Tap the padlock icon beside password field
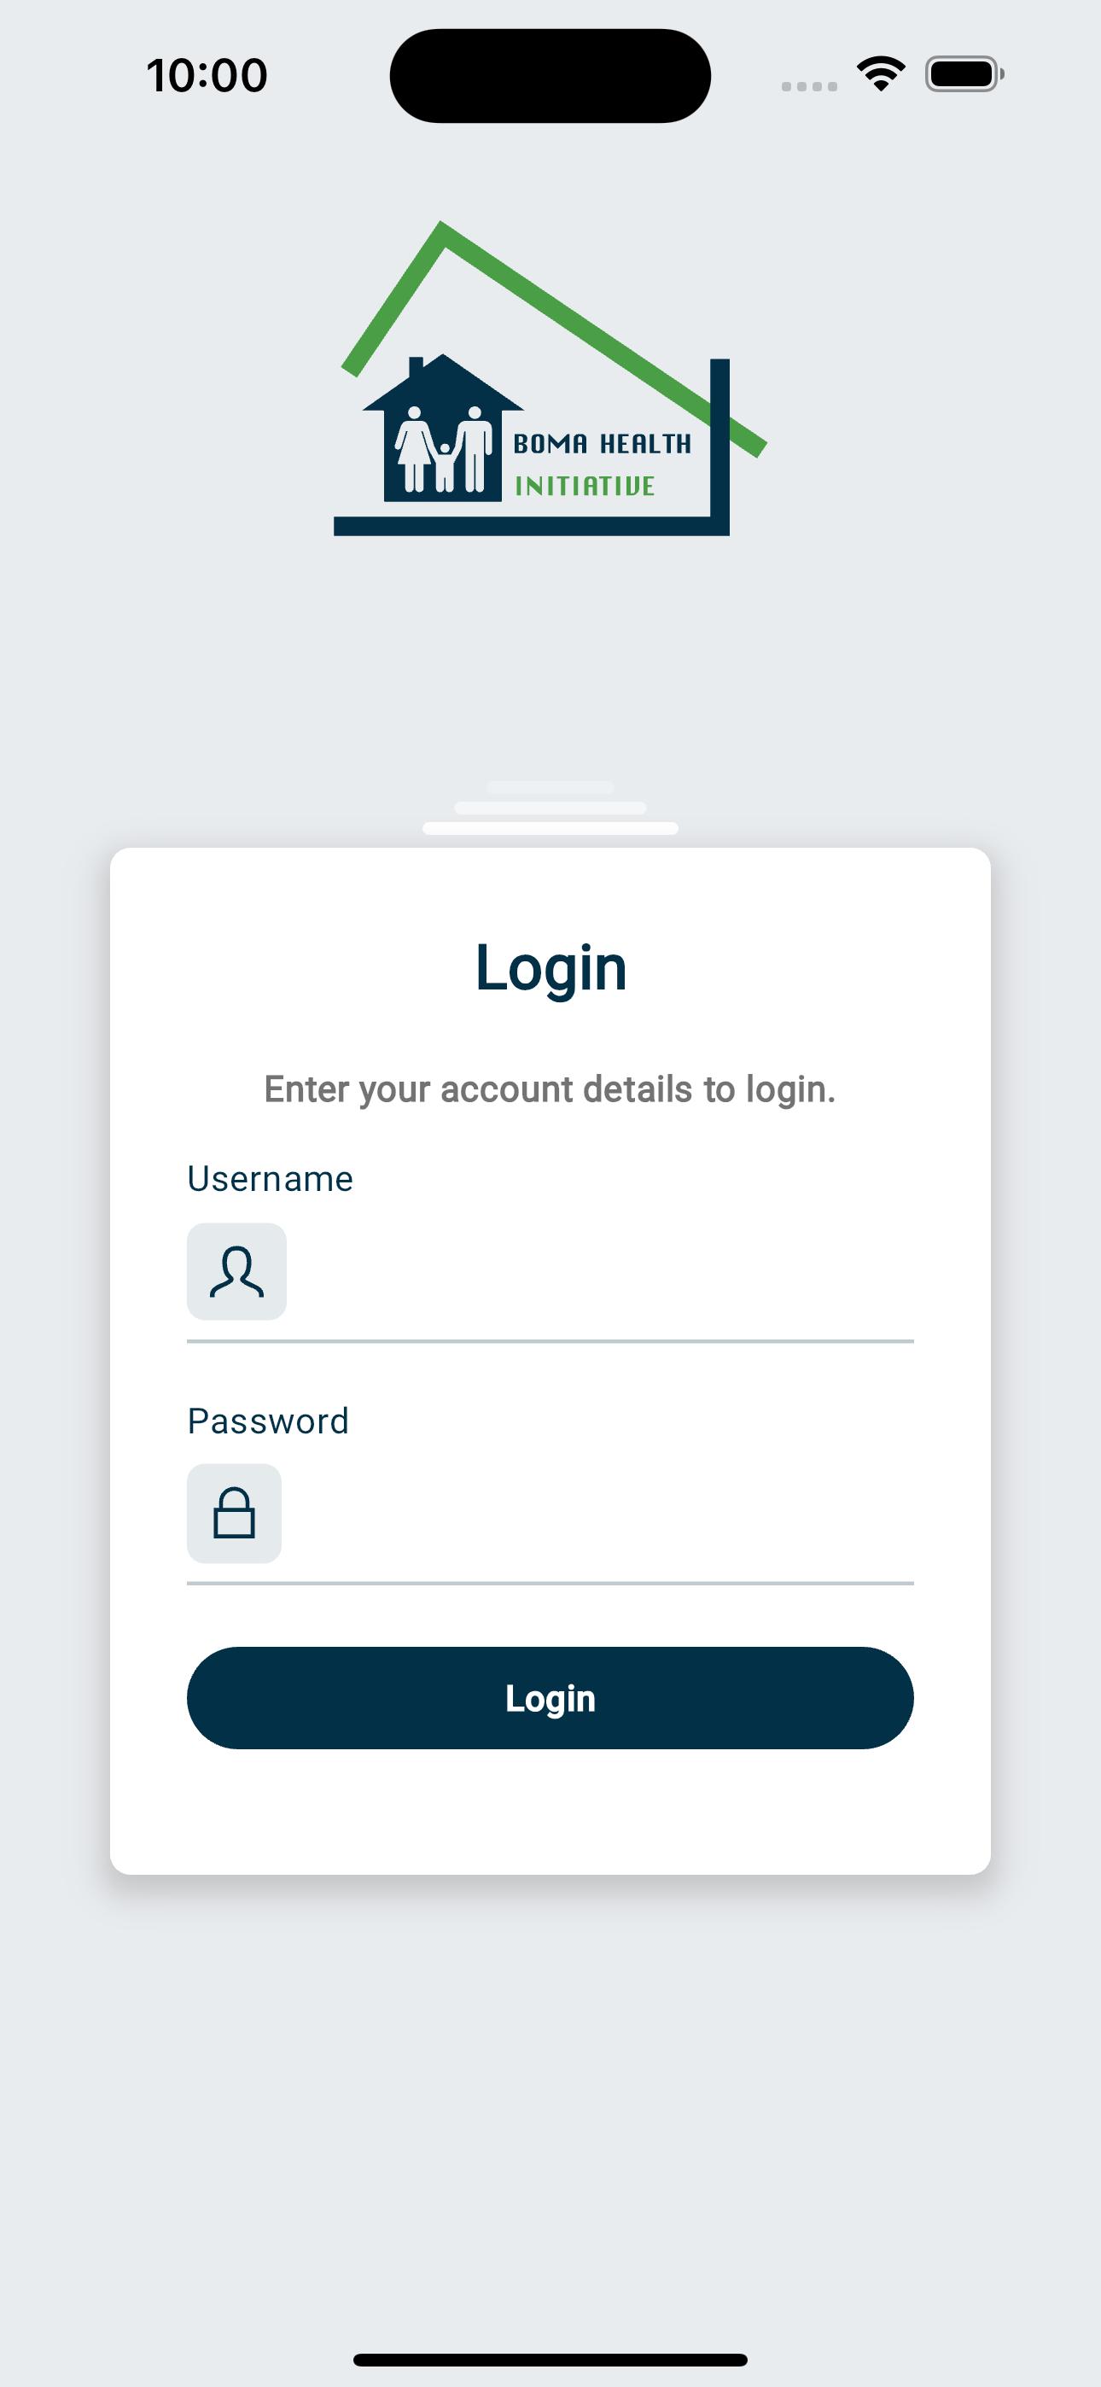1101x2387 pixels. [x=235, y=1513]
